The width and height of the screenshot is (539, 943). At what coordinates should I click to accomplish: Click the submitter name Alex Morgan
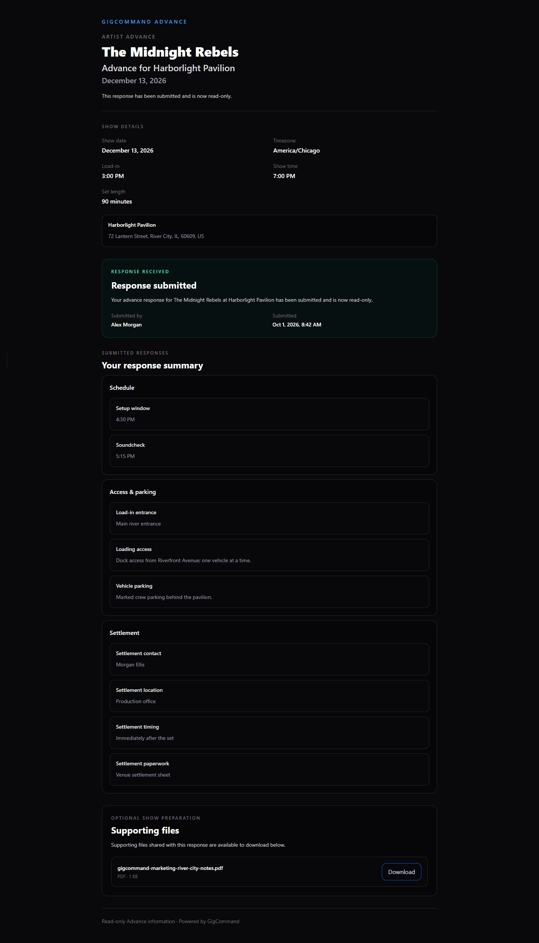click(126, 325)
